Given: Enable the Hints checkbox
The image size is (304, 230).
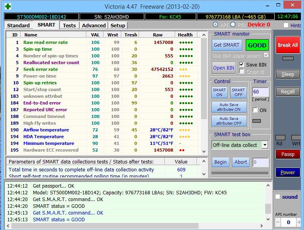Looking at the screenshot, I should click(x=286, y=25).
